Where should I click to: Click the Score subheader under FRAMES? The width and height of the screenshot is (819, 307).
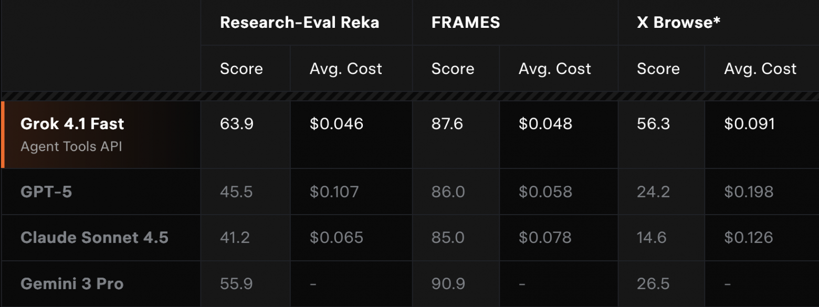tap(453, 69)
